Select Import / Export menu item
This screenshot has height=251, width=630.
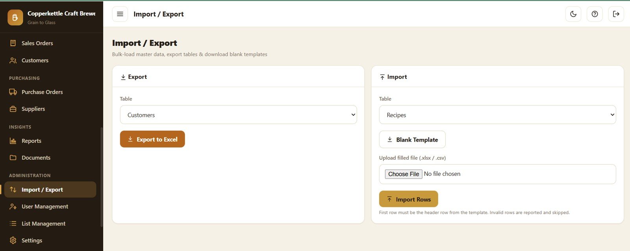50,190
